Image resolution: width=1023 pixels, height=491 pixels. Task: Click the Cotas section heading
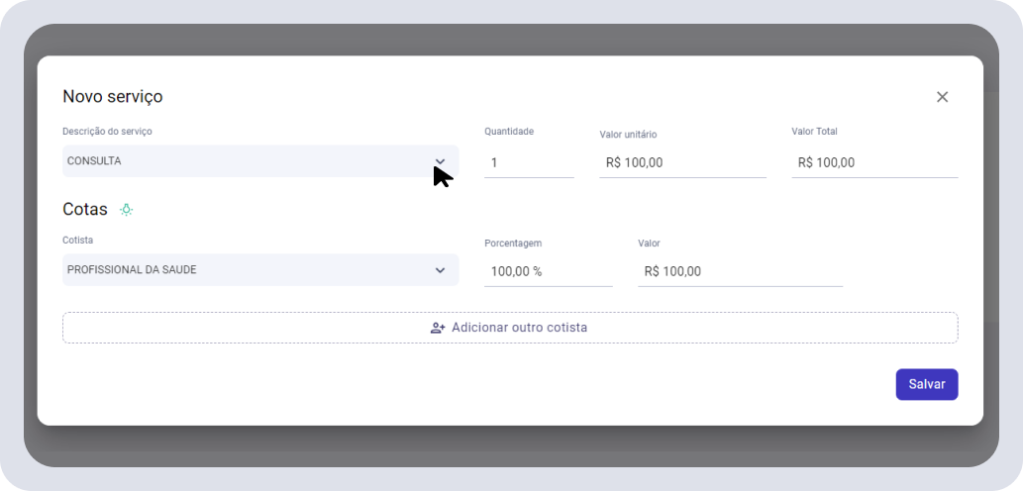(x=85, y=209)
